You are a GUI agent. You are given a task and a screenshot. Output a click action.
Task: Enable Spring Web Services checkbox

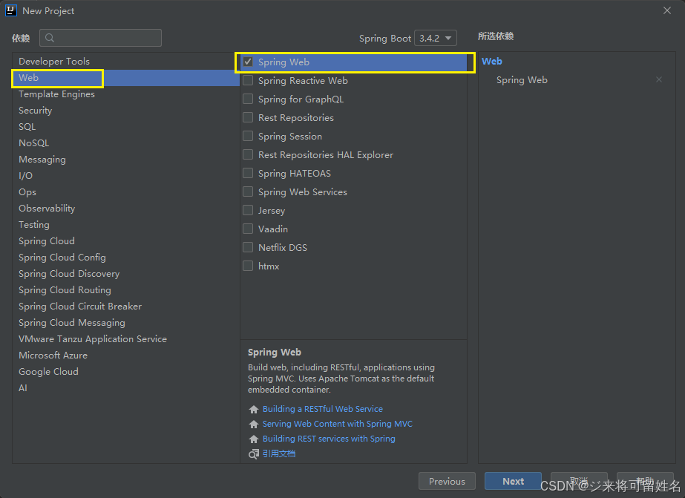(x=248, y=191)
